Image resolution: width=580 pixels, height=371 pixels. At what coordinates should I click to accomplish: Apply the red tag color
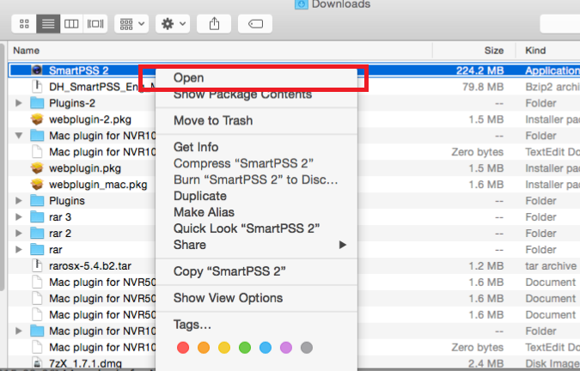coord(183,348)
